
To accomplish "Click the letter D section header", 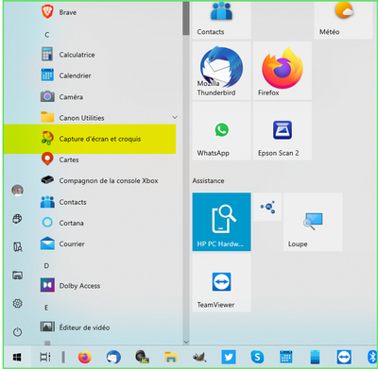I will [46, 266].
